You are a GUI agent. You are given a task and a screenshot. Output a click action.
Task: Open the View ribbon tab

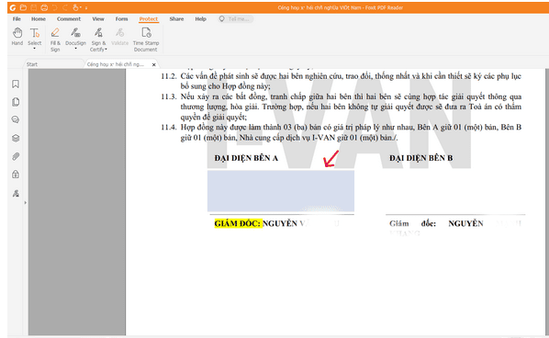point(98,19)
